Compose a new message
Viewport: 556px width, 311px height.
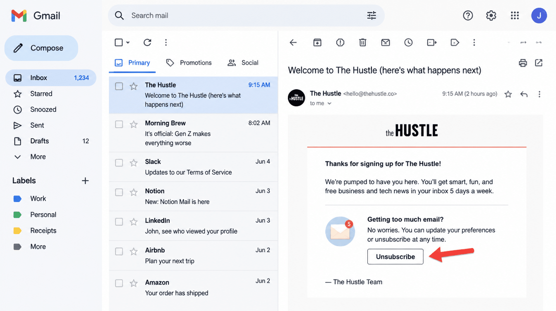[41, 48]
